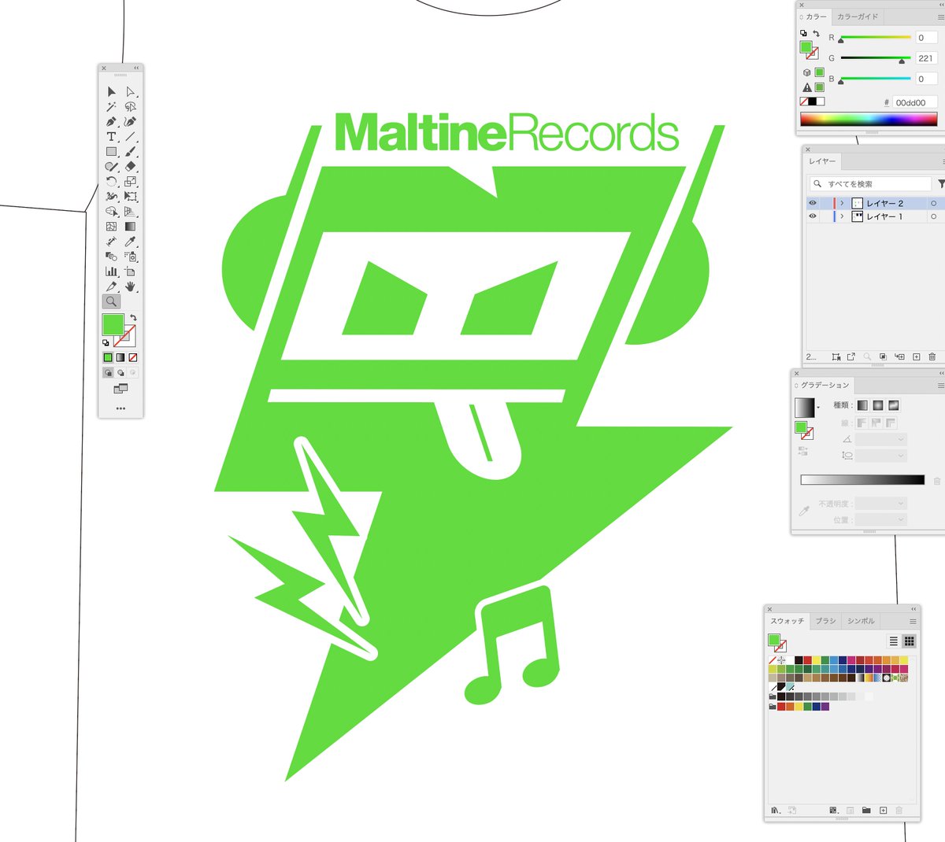The height and width of the screenshot is (842, 945).
Task: Select the Pen tool
Action: pos(111,122)
